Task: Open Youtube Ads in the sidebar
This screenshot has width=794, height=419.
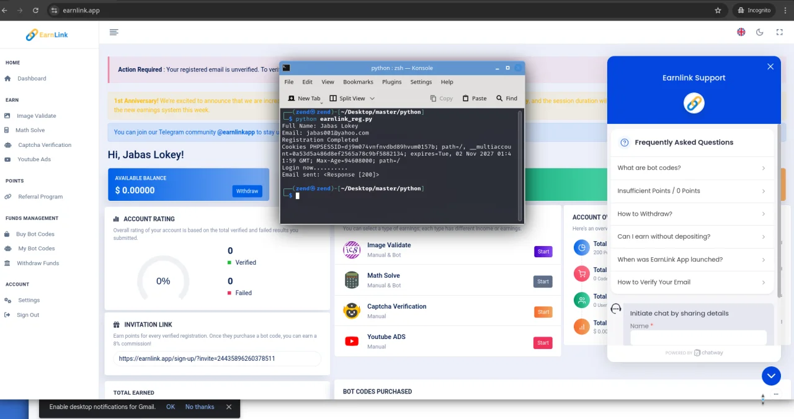Action: coord(34,159)
